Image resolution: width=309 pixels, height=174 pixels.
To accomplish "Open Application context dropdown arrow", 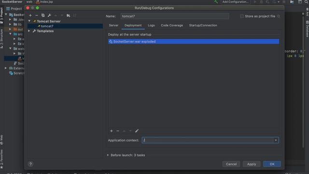I will (276, 140).
